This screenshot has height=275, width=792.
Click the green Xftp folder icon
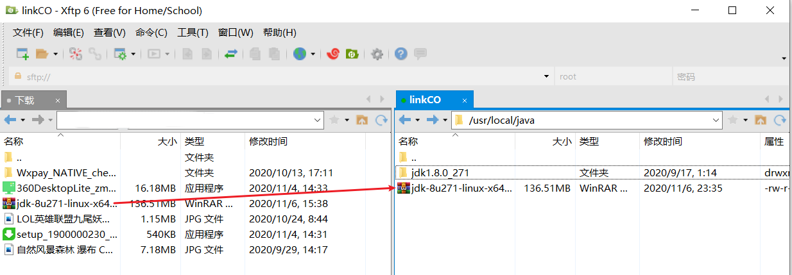pos(352,54)
